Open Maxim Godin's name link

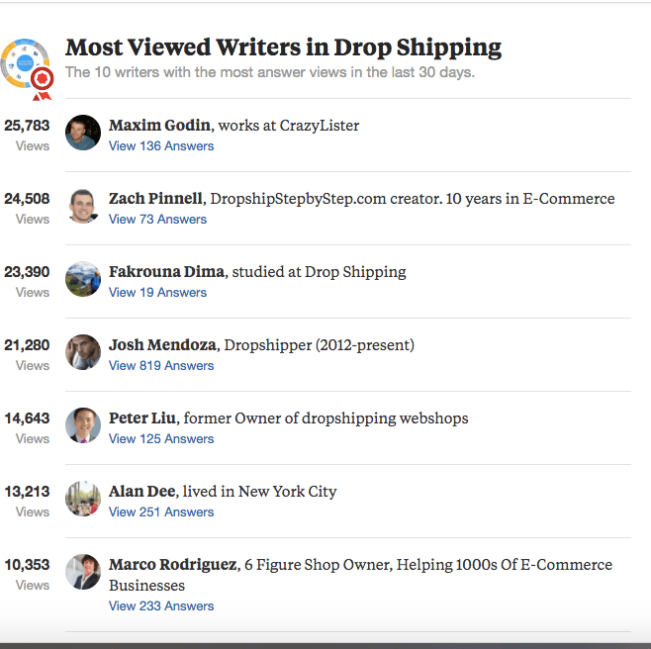159,126
